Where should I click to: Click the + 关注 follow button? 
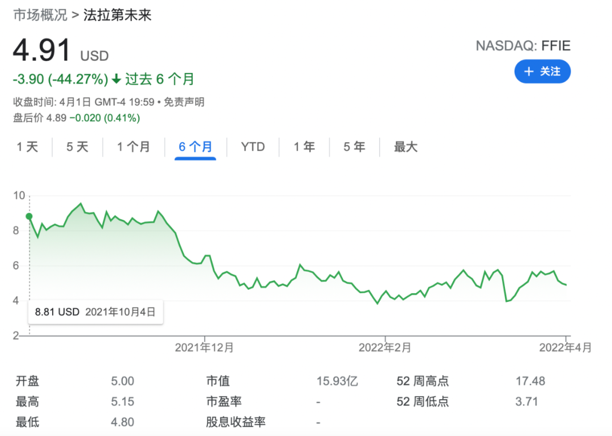542,71
